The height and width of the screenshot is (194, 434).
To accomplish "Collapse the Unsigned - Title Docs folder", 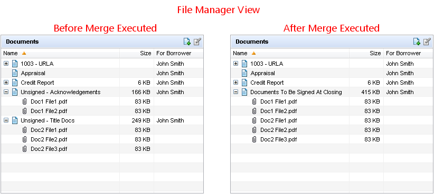I will pos(6,120).
